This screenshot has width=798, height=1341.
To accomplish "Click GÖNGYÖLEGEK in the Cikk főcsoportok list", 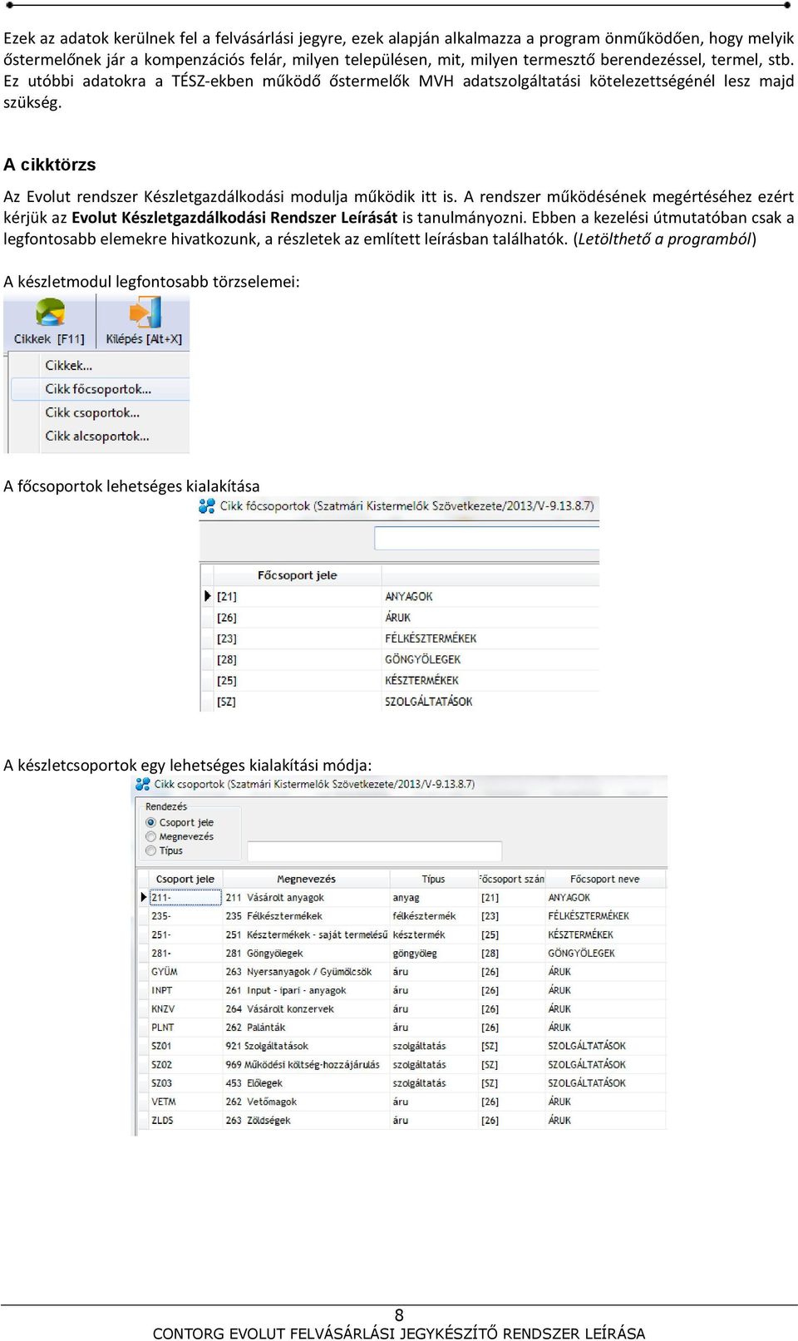I will click(x=422, y=659).
